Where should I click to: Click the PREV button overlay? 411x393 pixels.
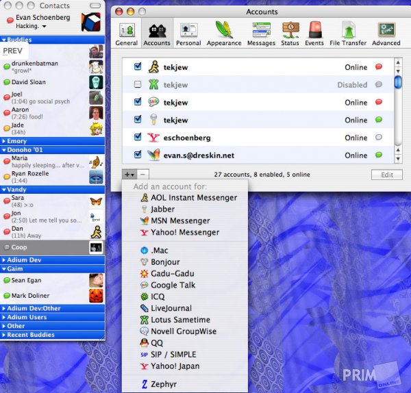tap(13, 51)
